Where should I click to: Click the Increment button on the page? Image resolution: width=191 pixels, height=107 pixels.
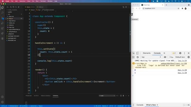[135, 19]
